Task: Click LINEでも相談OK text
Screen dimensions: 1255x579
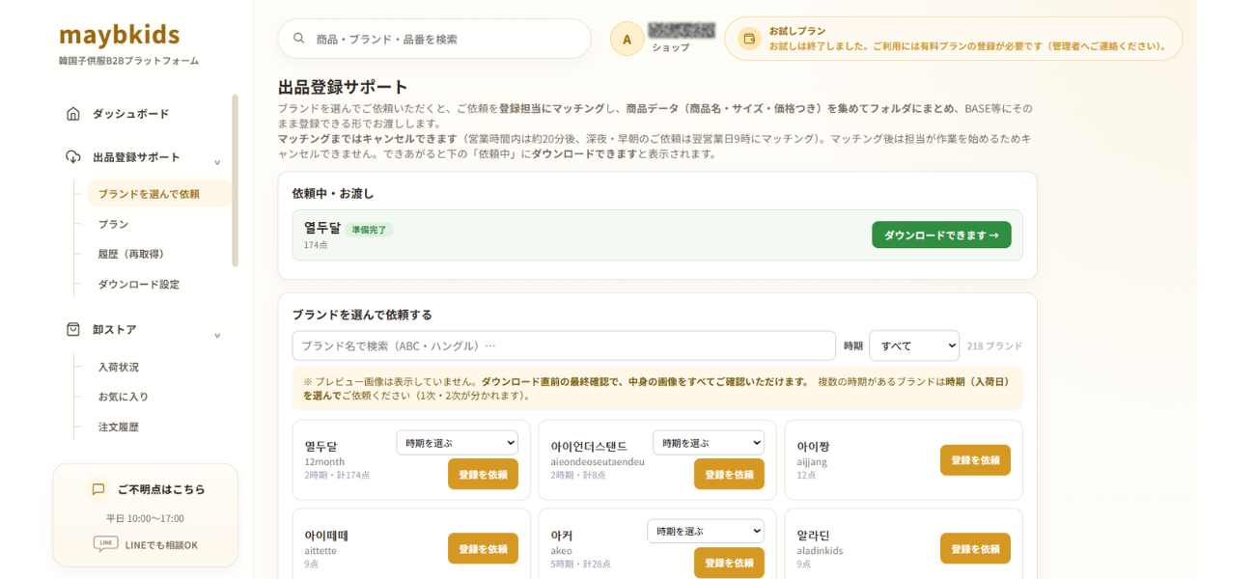Action: point(161,545)
